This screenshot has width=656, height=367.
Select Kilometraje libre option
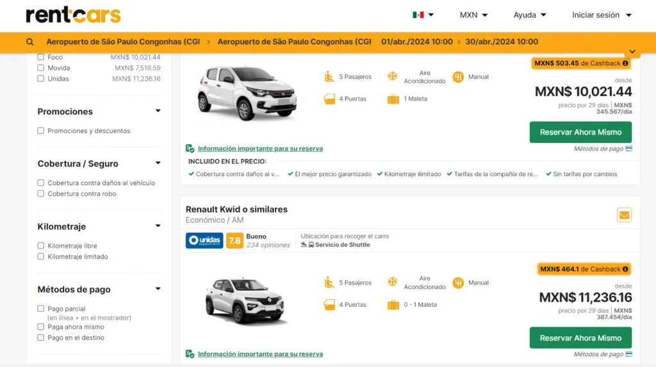pyautogui.click(x=40, y=246)
